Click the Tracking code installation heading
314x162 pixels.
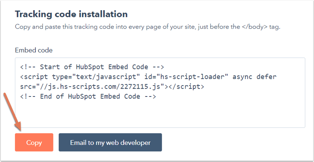coord(71,14)
